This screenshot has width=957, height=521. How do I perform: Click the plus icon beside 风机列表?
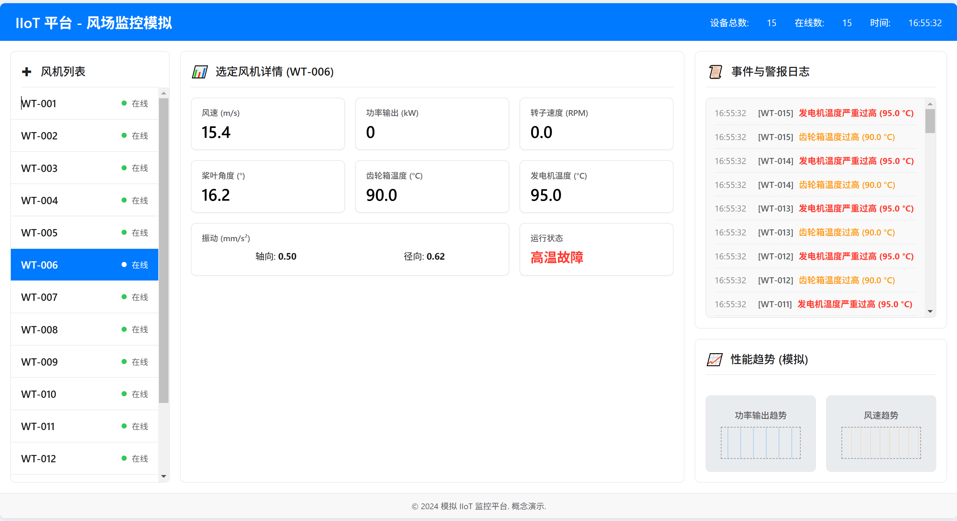tap(26, 72)
